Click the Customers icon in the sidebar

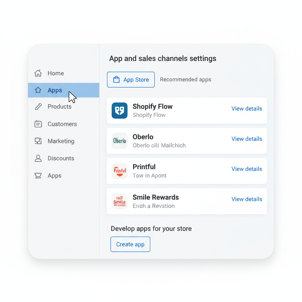coord(38,124)
